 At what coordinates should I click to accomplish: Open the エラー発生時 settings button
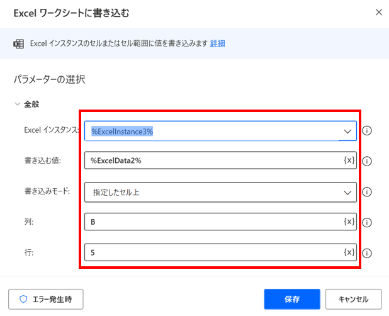(46, 299)
